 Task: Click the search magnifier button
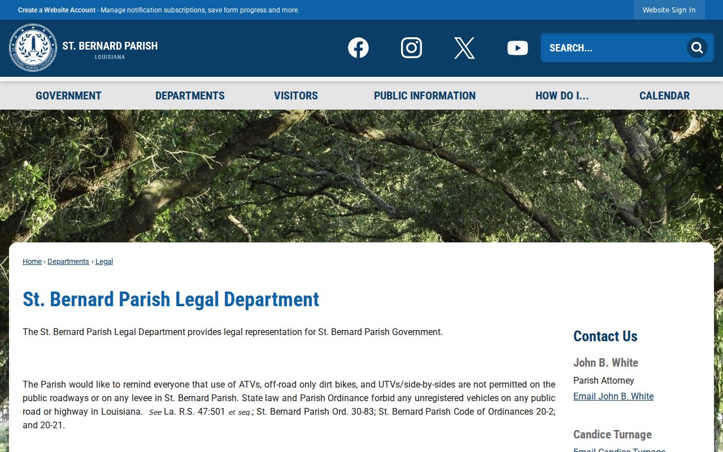coord(697,48)
